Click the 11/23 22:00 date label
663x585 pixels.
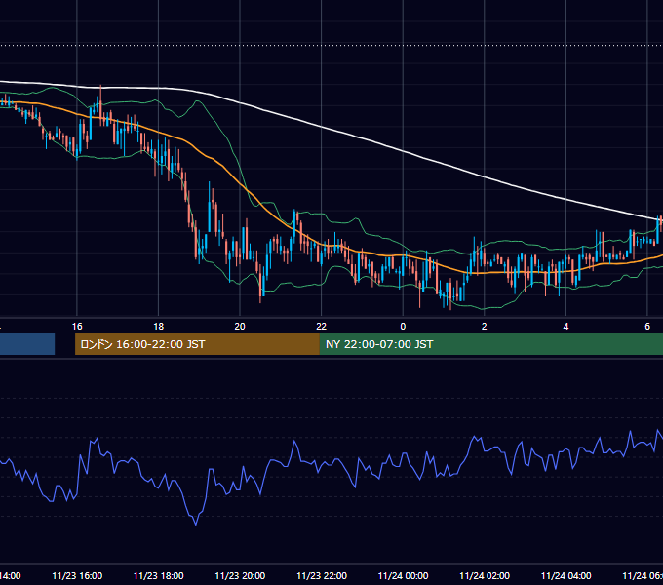click(322, 575)
